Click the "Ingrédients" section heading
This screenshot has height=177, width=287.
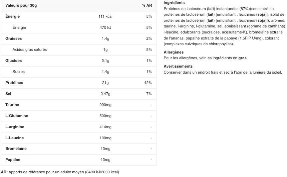[x=174, y=3]
